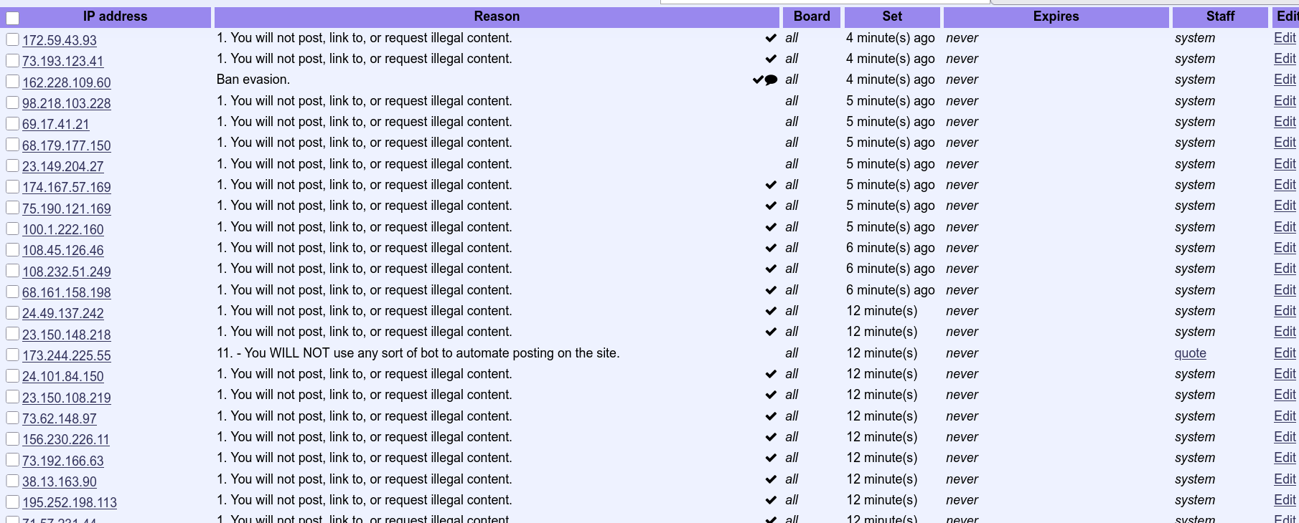Click the checkmark icon on the 68.161.158.198 row

point(771,290)
